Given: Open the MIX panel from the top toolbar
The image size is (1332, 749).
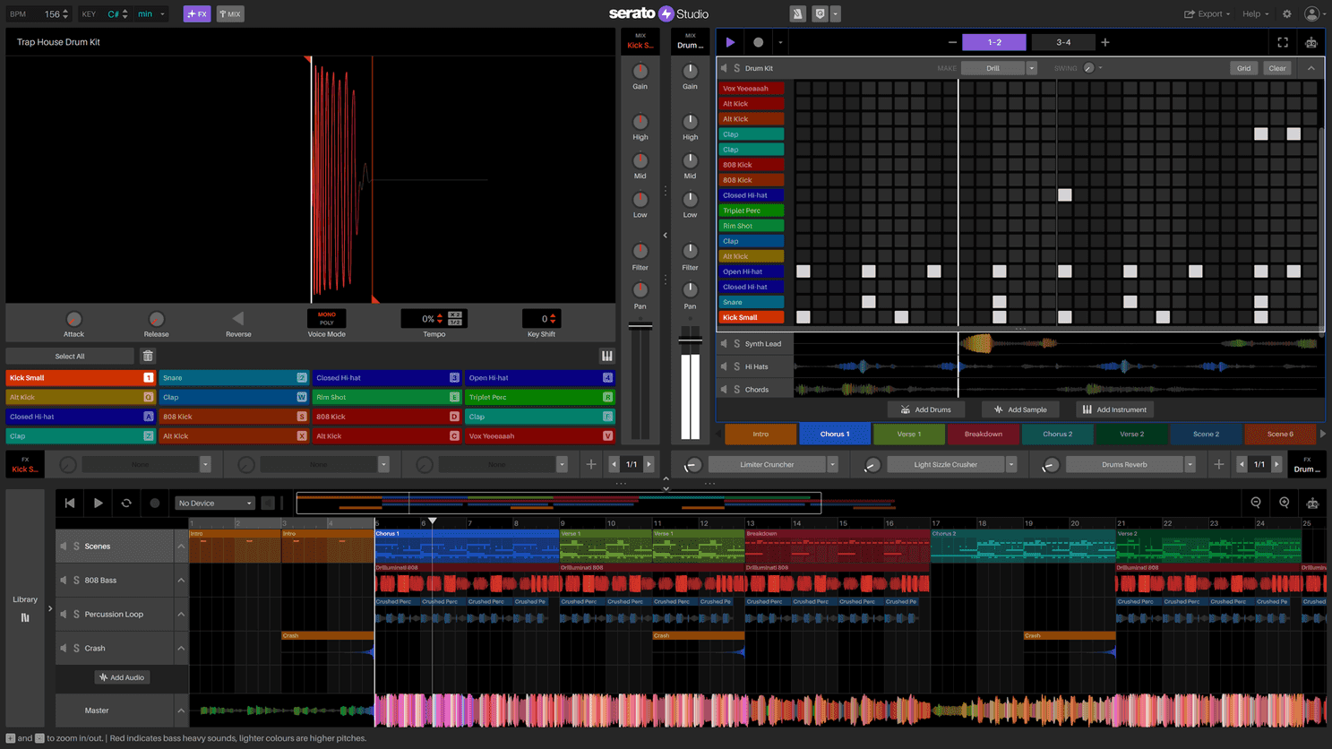Looking at the screenshot, I should pyautogui.click(x=229, y=13).
